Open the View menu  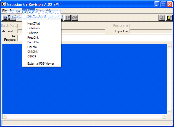(39, 10)
